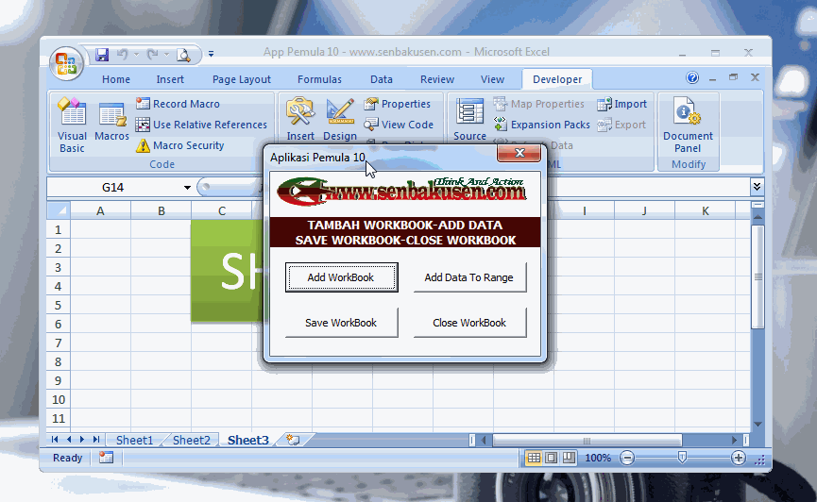Open the undo history dropdown arrow
817x502 pixels.
pos(137,54)
